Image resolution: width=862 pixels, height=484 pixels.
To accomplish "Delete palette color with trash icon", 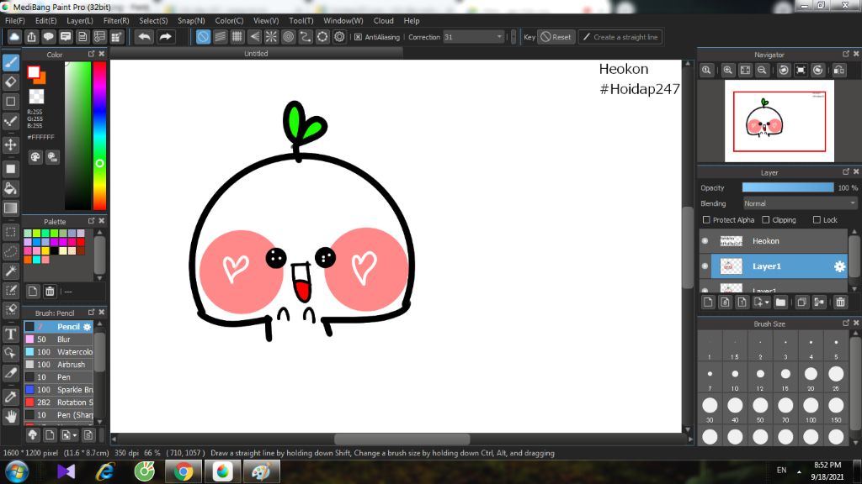I will click(x=50, y=292).
